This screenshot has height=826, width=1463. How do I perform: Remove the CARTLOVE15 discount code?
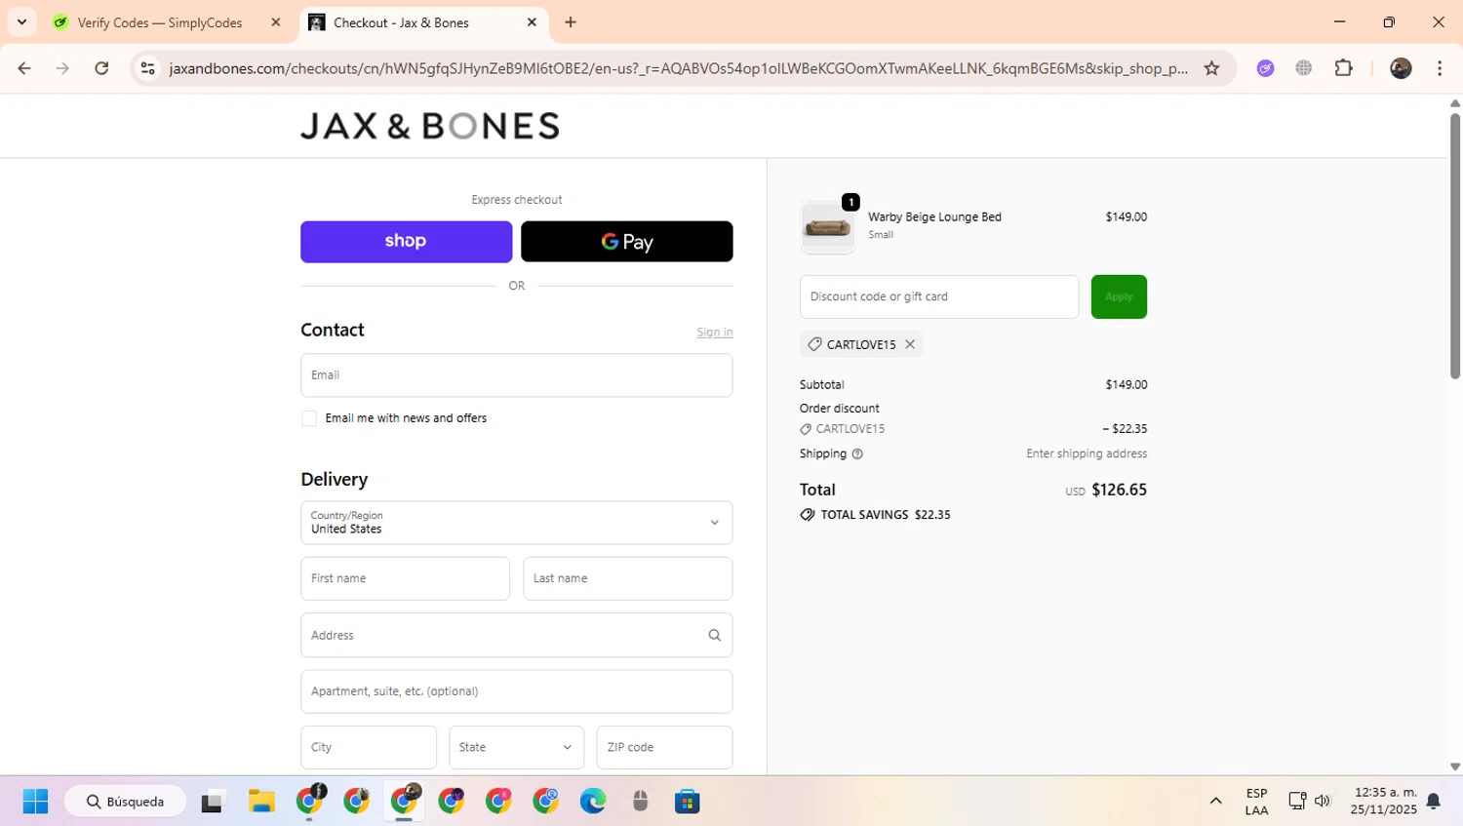coord(910,344)
